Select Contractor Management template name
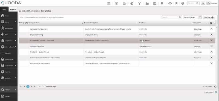This screenshot has height=101, width=219. click(x=39, y=29)
